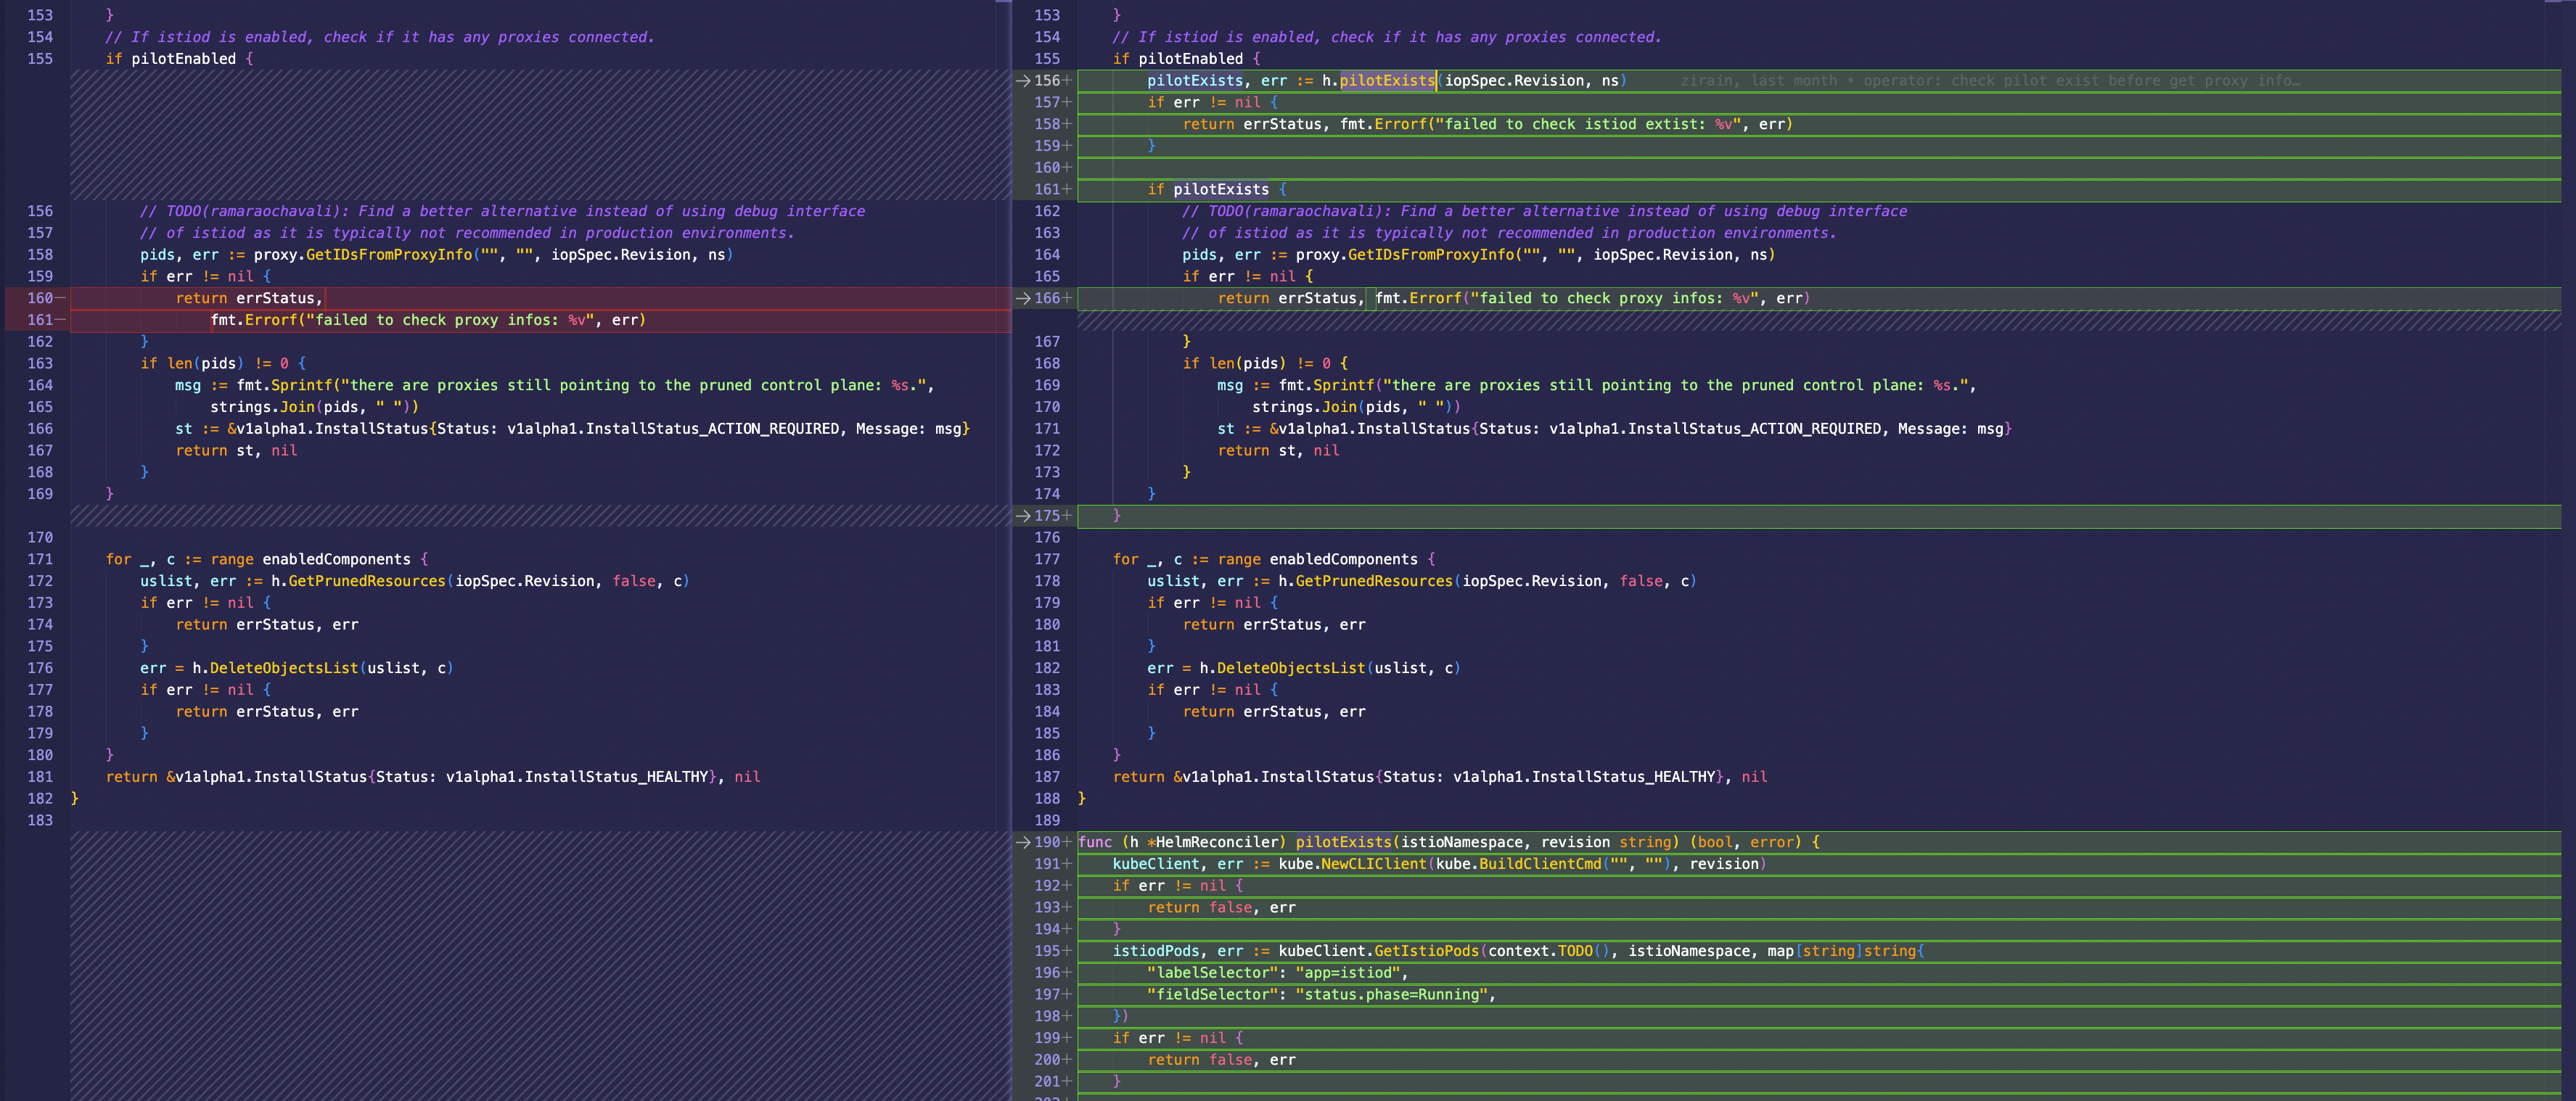The width and height of the screenshot is (2576, 1101).
Task: Click 'context.TODO()' on right line 195
Action: pyautogui.click(x=1549, y=951)
